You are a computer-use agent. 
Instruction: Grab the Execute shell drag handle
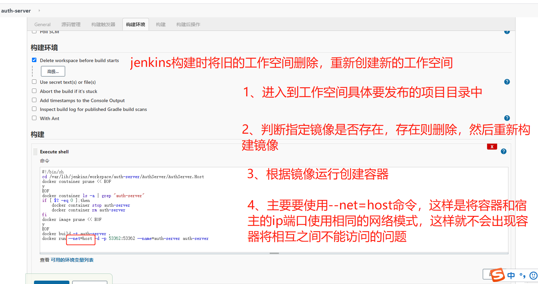[x=35, y=151]
